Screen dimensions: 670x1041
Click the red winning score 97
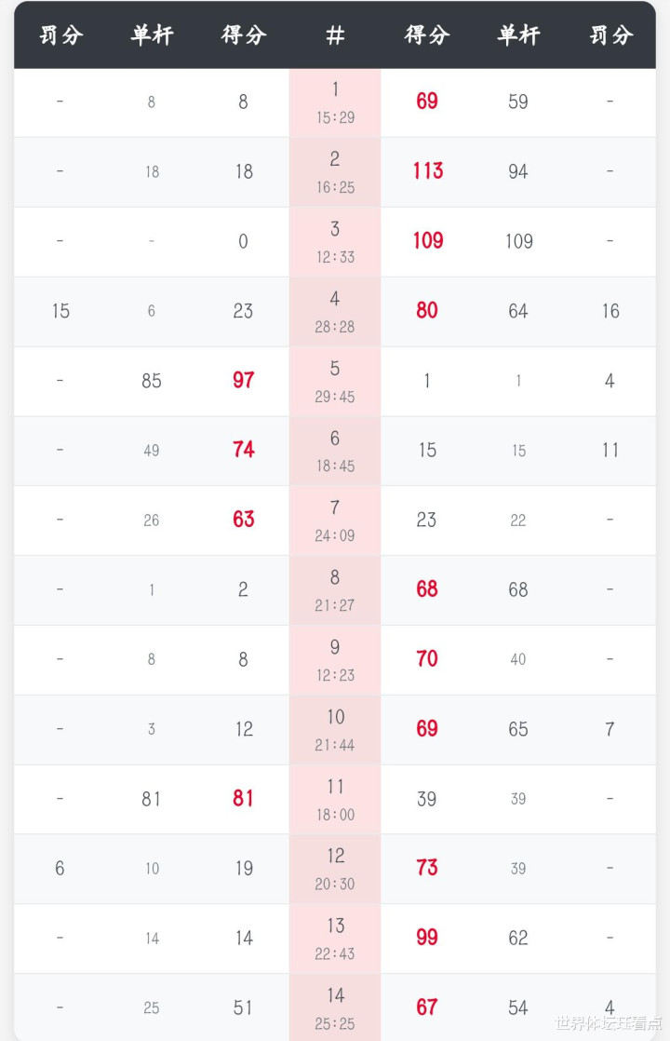(244, 380)
